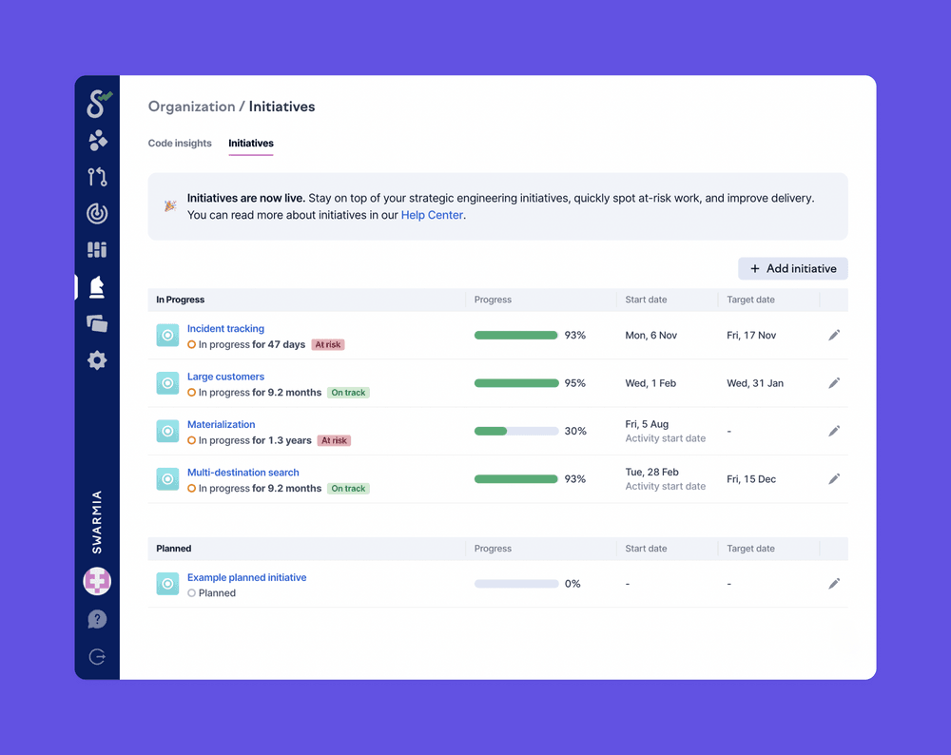Switch to the Code insights tab
951x755 pixels.
tap(180, 144)
